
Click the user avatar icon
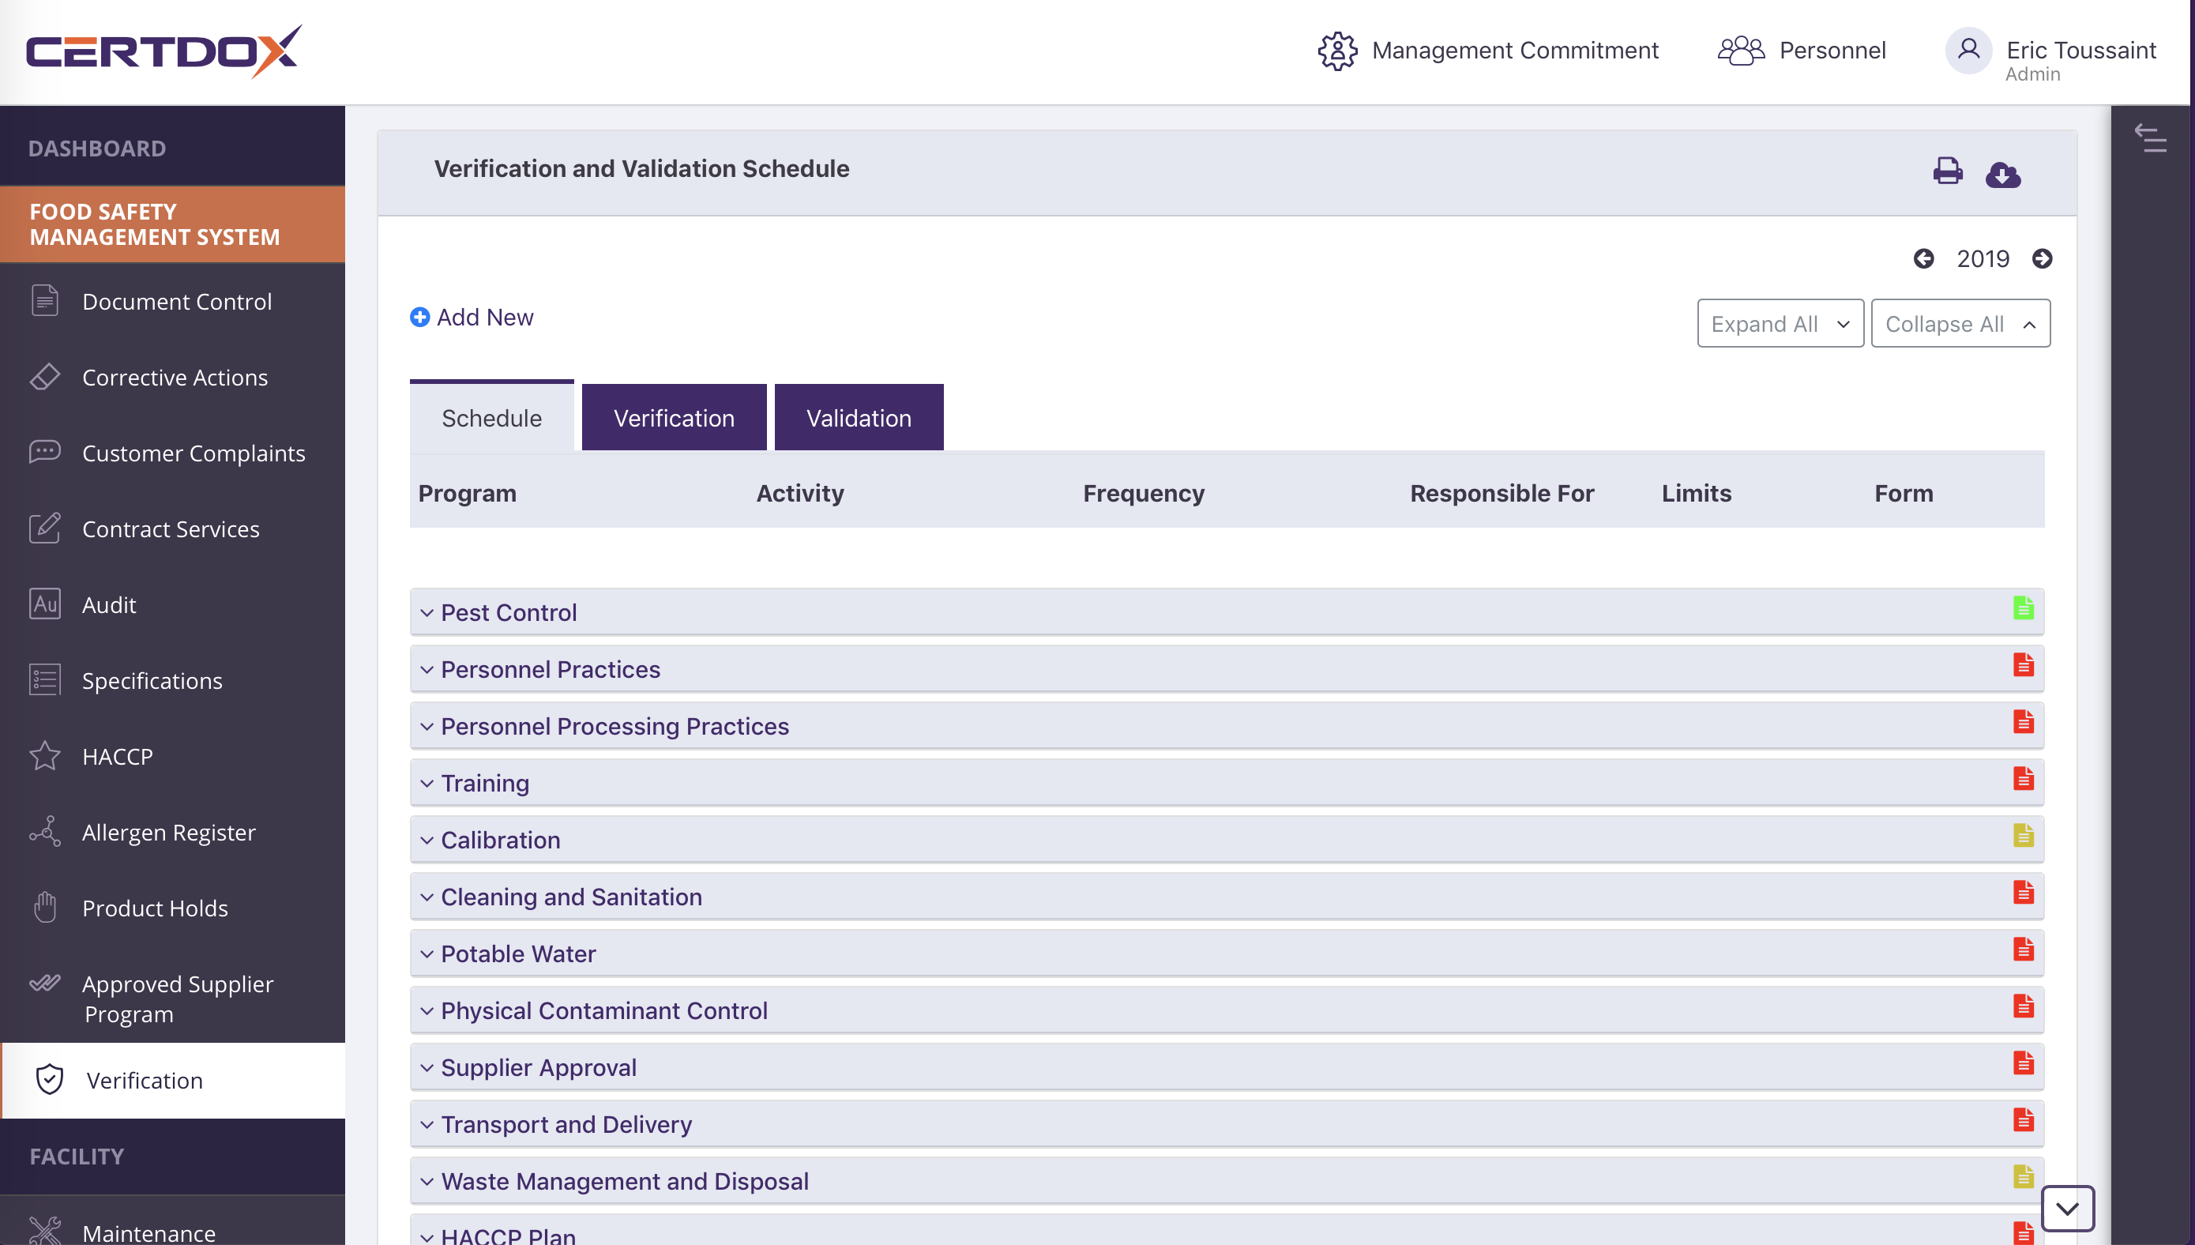click(1968, 50)
